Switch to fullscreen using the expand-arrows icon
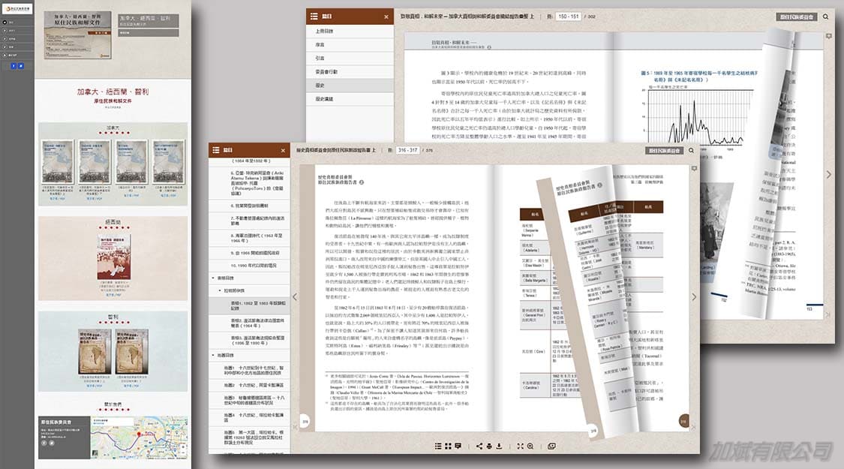Viewport: 844px width, 469px height. coord(520,446)
